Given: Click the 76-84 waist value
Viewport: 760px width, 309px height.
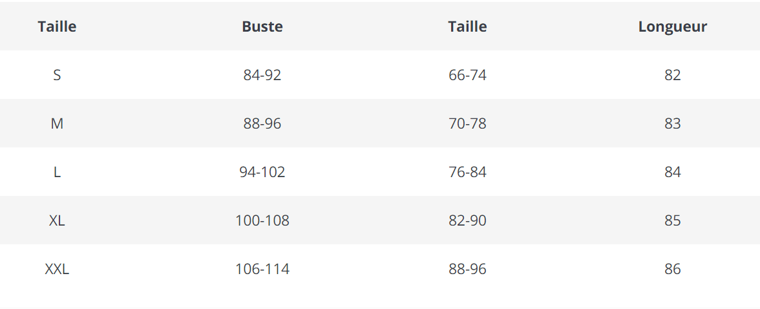Looking at the screenshot, I should pos(467,172).
